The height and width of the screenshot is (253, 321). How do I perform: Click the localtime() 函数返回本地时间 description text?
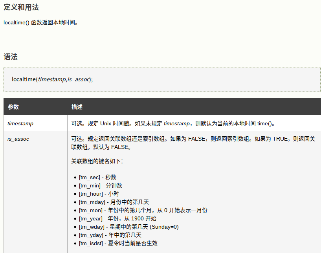tap(41, 22)
